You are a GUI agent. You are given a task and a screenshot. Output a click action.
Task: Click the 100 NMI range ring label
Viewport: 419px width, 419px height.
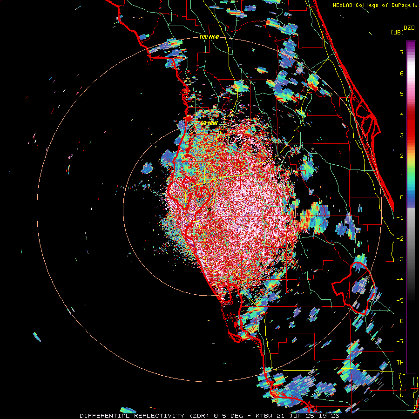[209, 37]
